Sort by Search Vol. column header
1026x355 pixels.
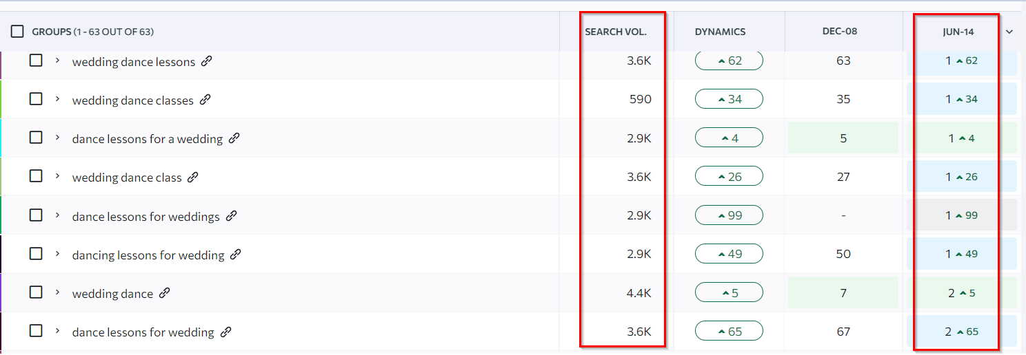616,32
